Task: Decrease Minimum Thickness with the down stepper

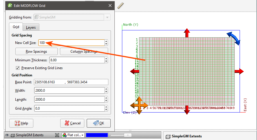Action: click(x=106, y=61)
